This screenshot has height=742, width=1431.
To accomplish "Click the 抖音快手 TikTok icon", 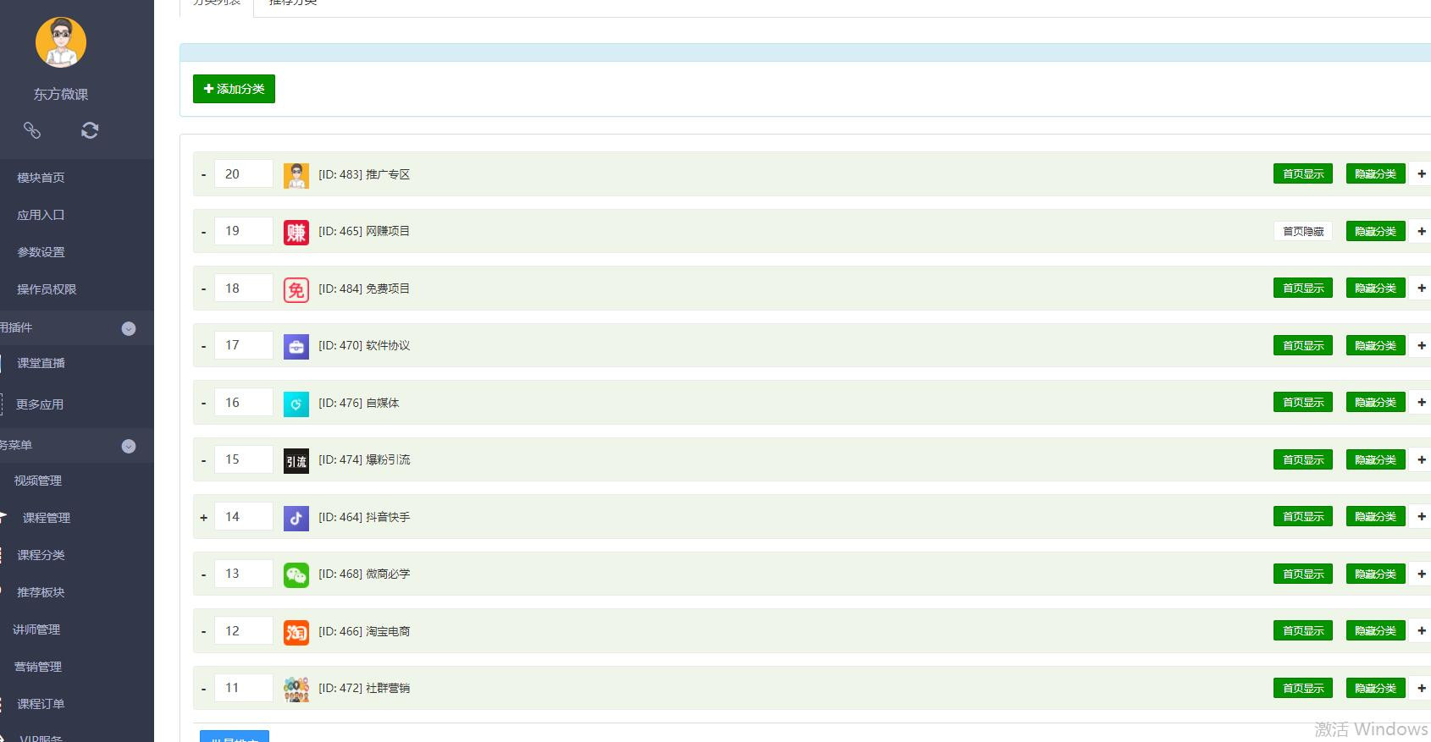I will (x=296, y=518).
